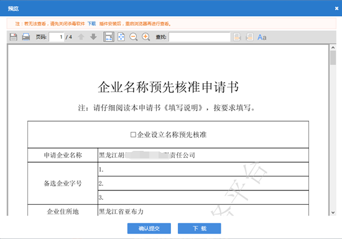This screenshot has height=239, width=342.
Task: Click alternate name row 1.
Action: pos(203,169)
